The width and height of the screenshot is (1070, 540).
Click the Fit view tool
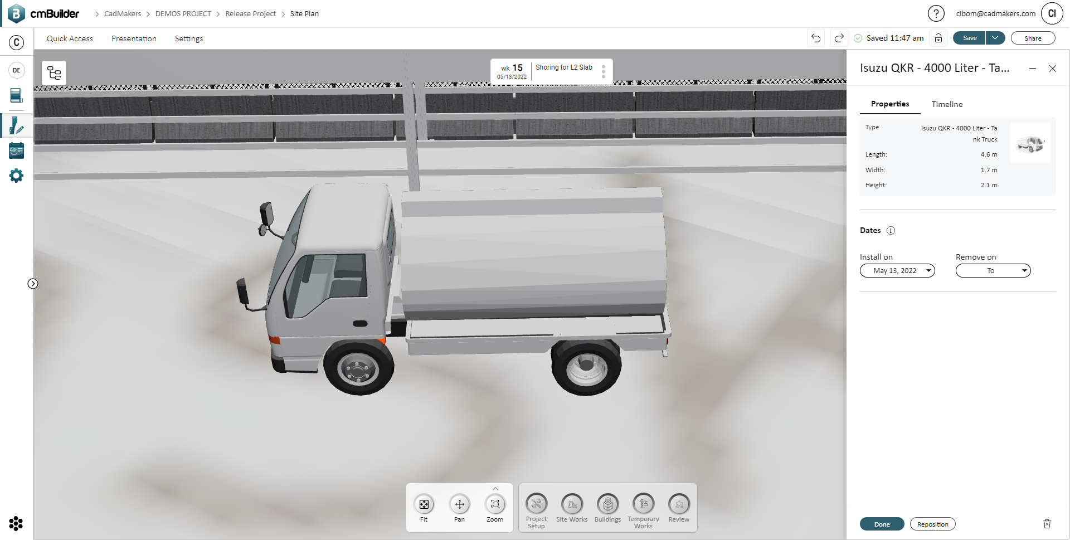click(424, 508)
